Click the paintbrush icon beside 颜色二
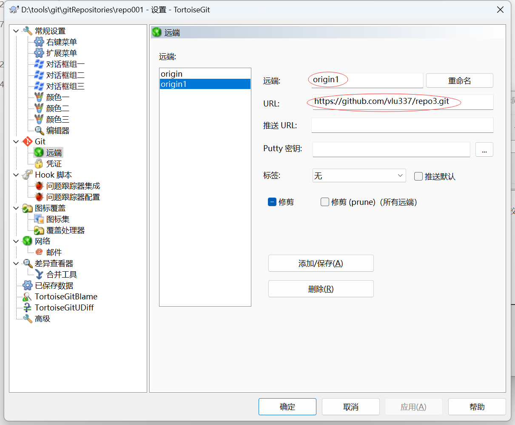515x425 pixels. tap(39, 108)
